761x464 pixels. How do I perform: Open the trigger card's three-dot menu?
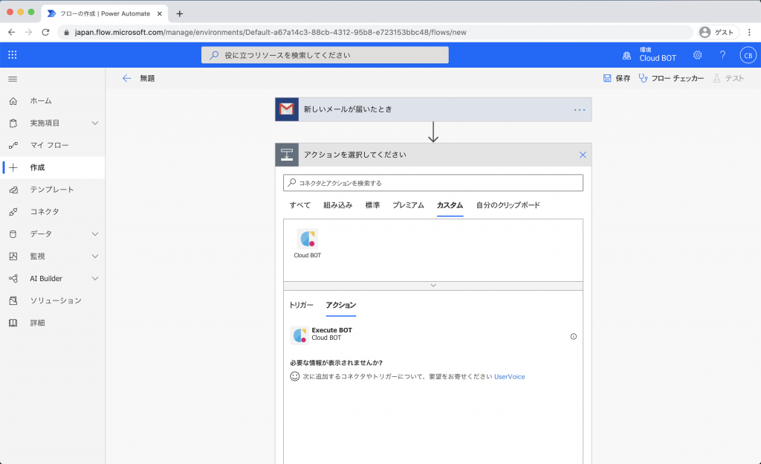580,110
